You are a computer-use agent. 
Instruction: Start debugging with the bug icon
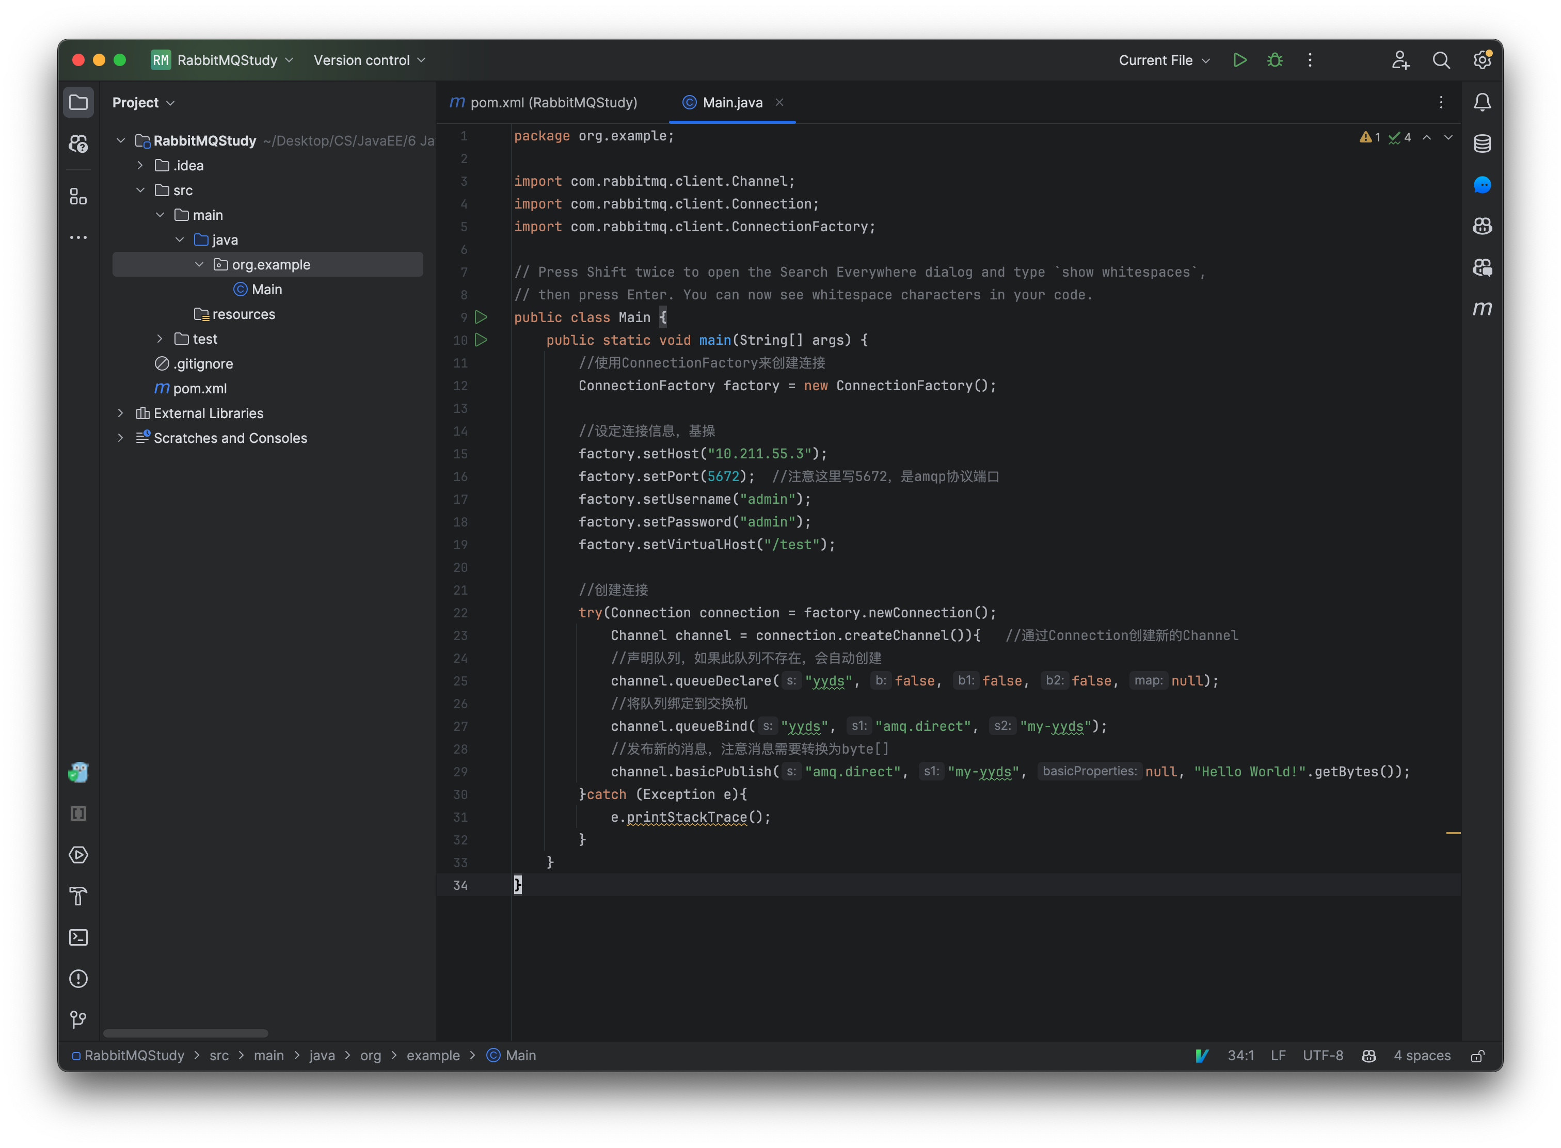pos(1275,60)
